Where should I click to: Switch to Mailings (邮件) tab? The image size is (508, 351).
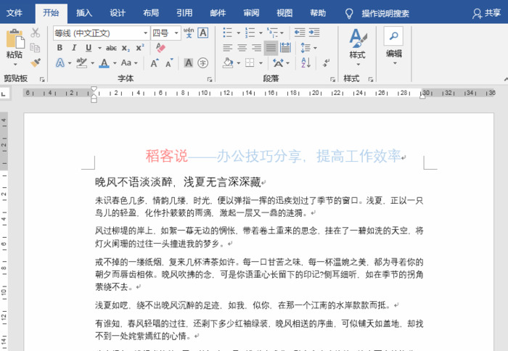218,13
